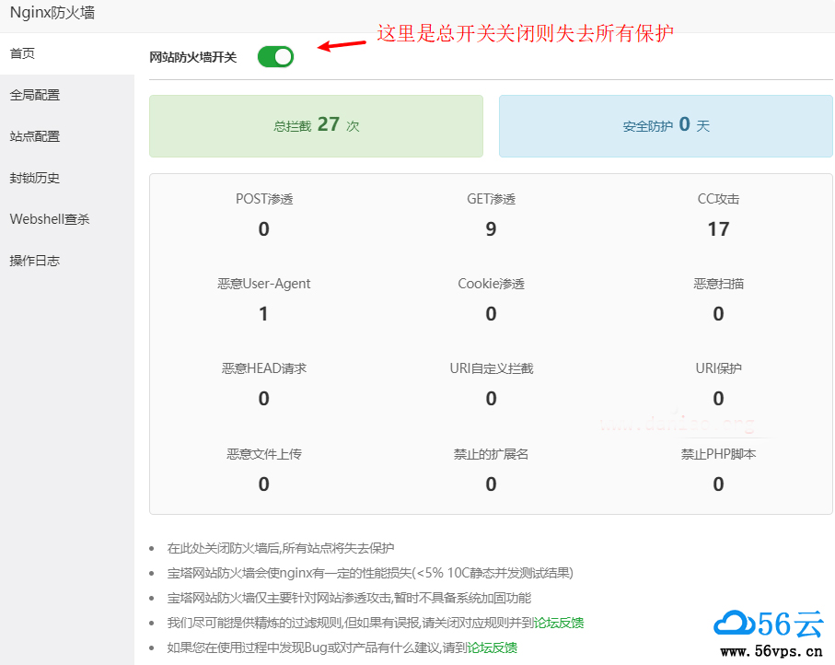This screenshot has height=665, width=835.
Task: Click the 恶意扫描 statistic
Action: coord(718,284)
